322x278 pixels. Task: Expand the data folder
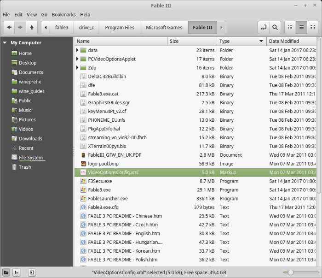click(x=77, y=50)
